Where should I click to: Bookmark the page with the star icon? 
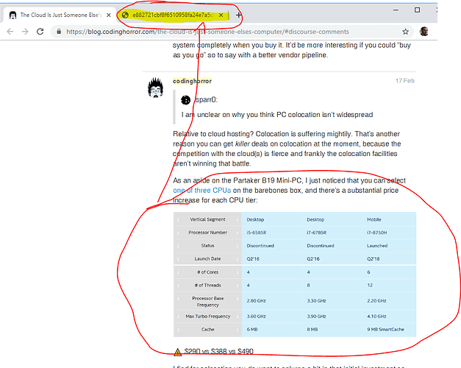pos(405,32)
